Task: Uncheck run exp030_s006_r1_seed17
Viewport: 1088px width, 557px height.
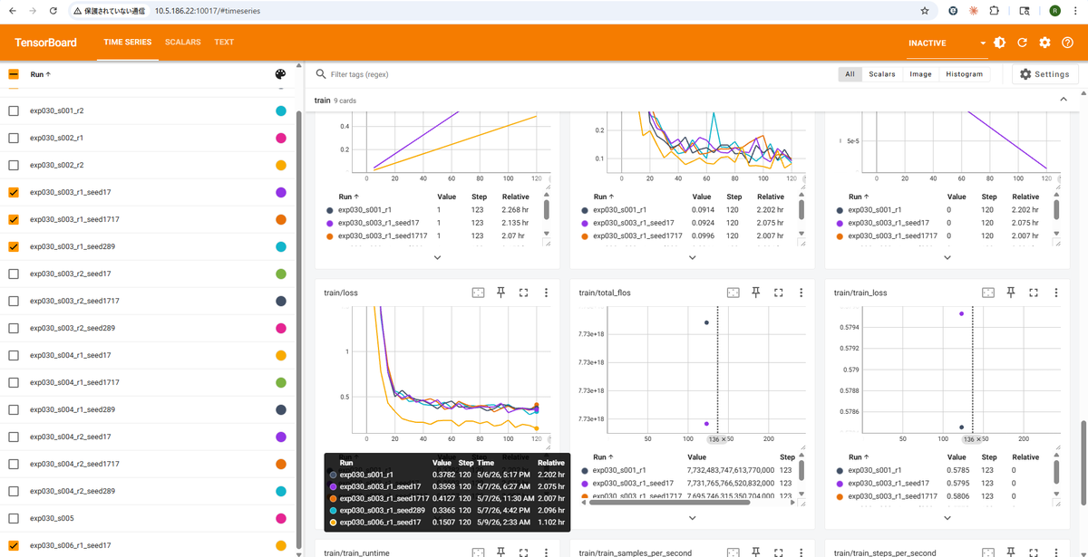Action: (x=14, y=545)
